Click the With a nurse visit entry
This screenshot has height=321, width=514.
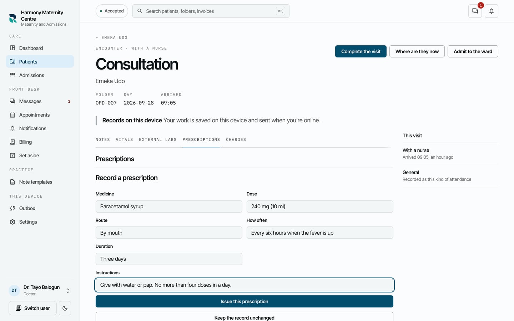click(x=450, y=154)
